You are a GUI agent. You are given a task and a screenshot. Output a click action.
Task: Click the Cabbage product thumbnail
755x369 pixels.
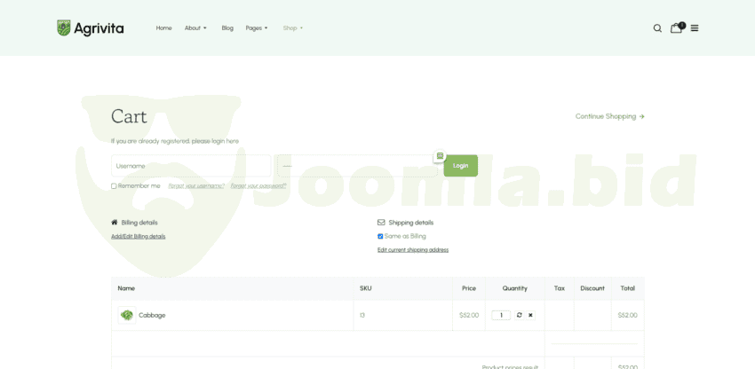[x=127, y=315]
